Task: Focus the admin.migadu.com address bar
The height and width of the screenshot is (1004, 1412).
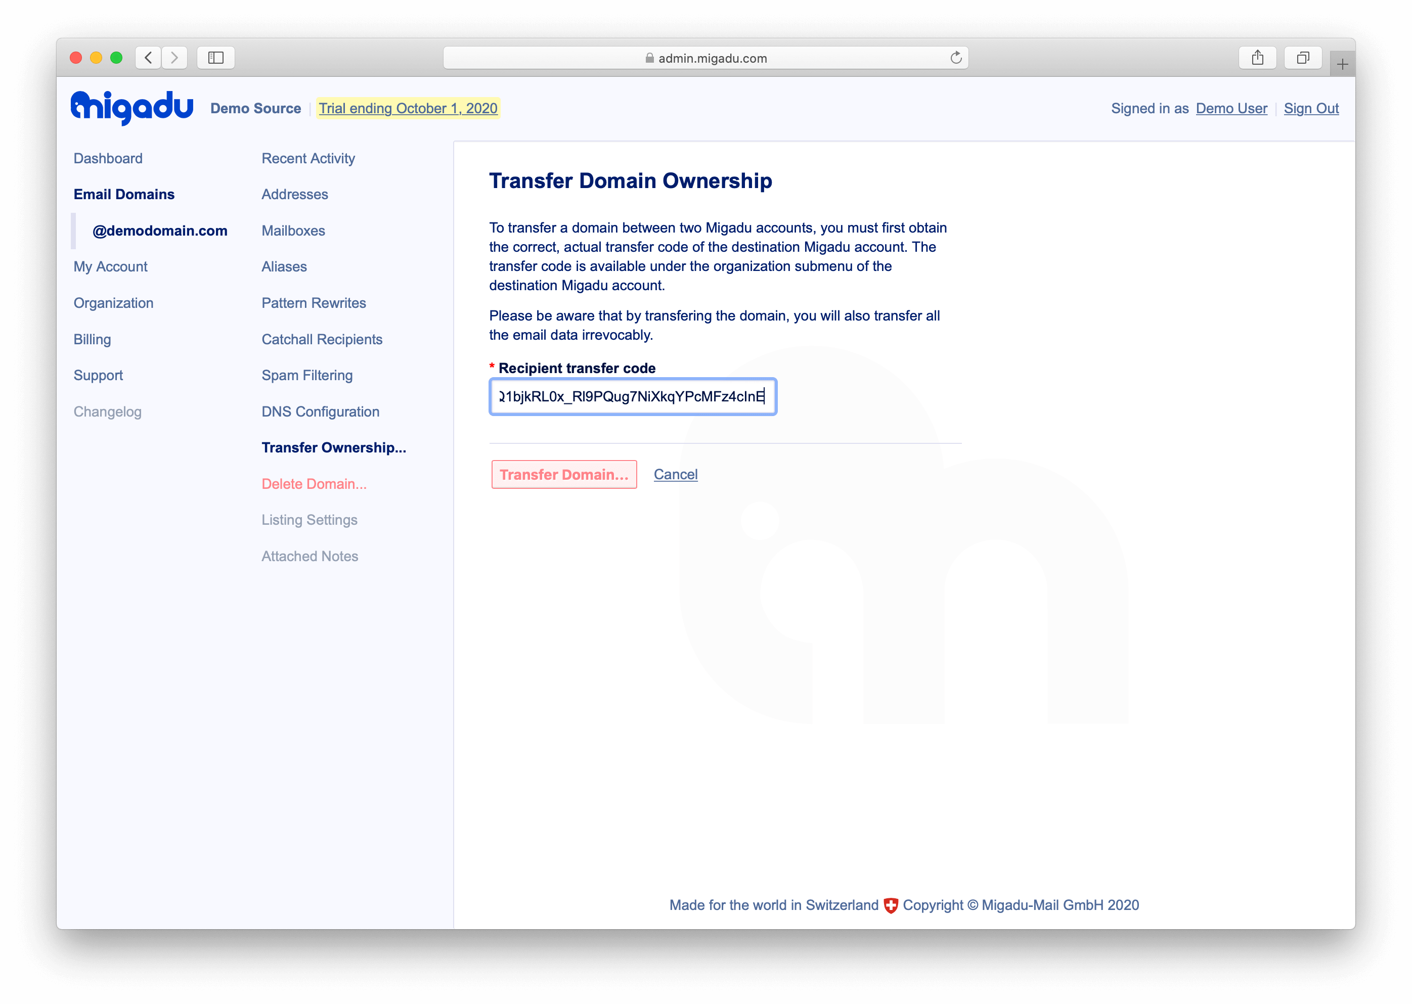Action: (x=705, y=58)
